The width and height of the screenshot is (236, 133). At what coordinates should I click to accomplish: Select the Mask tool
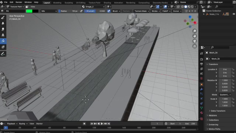tap(3, 47)
